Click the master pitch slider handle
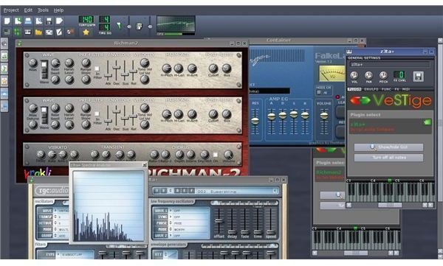 (150, 27)
